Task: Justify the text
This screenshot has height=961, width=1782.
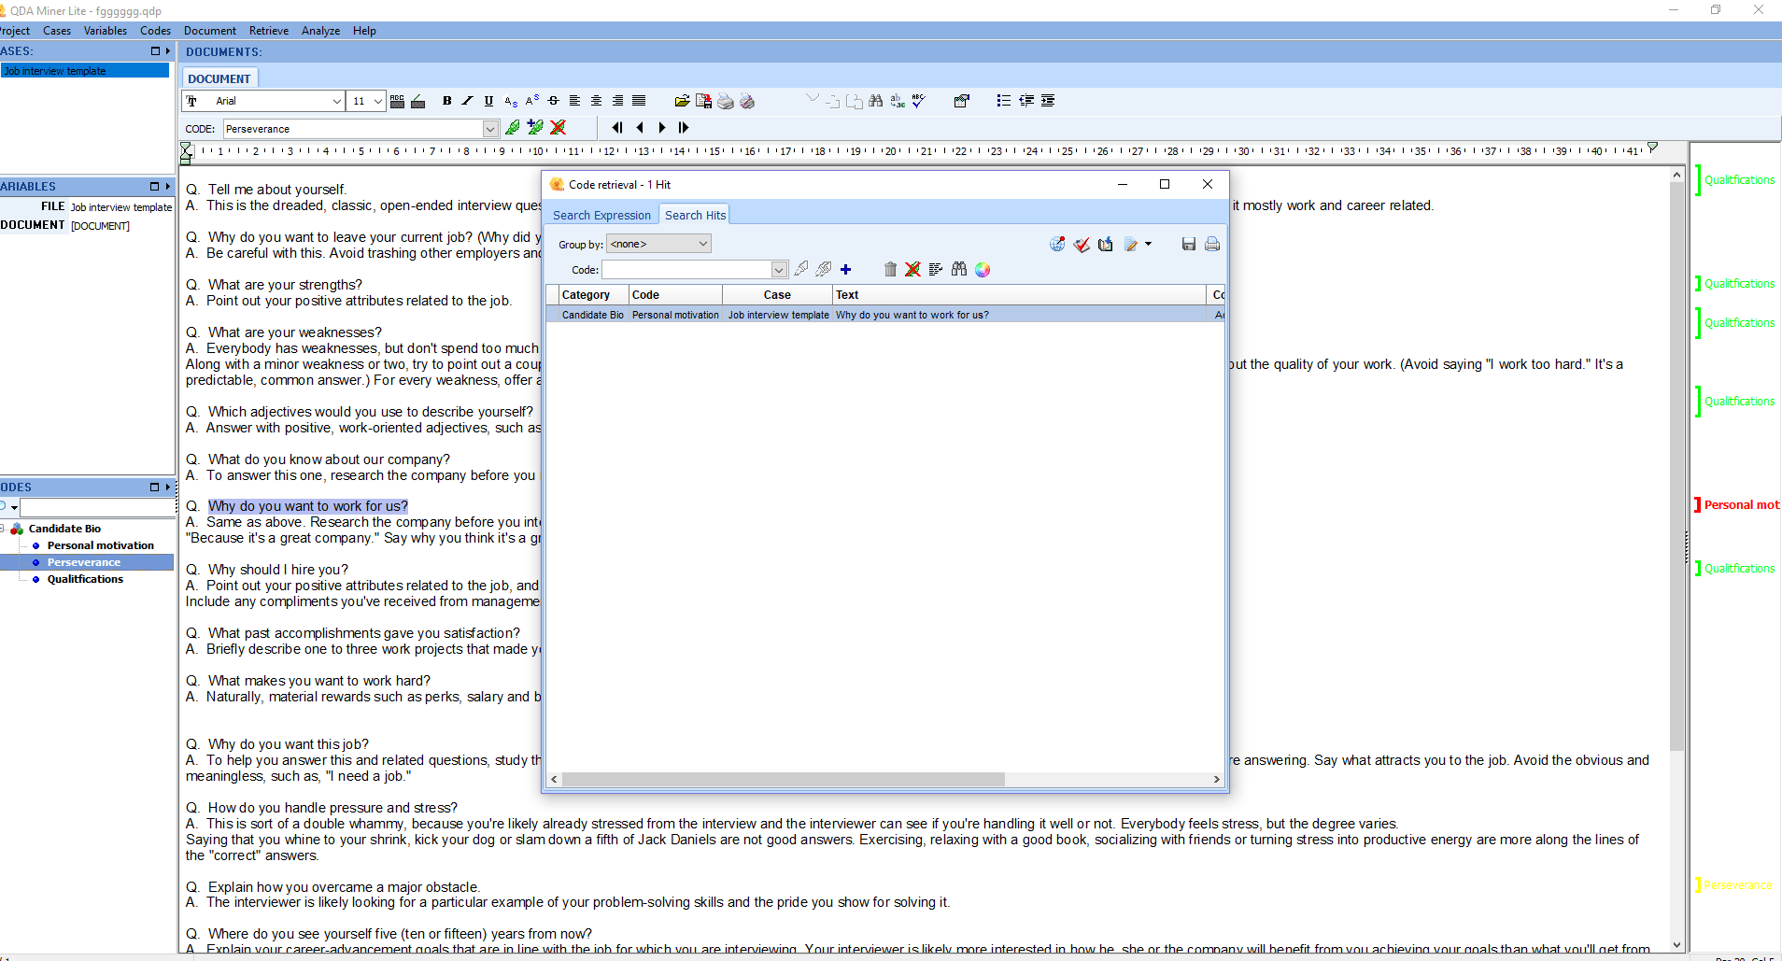Action: click(639, 101)
